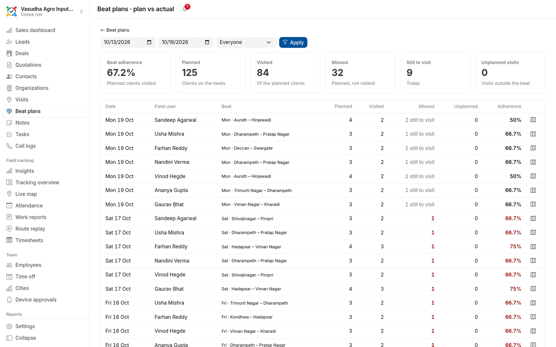Open Live map in sidebar

click(x=45, y=194)
